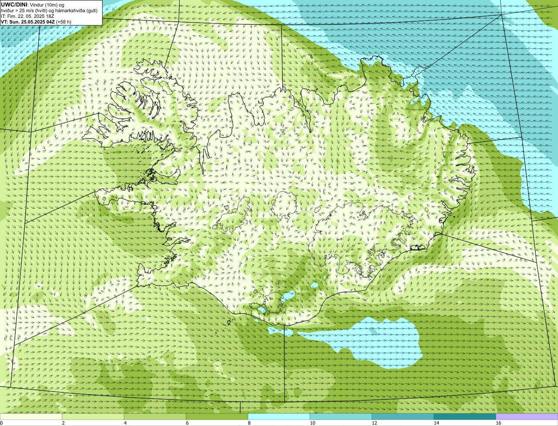Click the legend scale label "8"

pos(249,423)
